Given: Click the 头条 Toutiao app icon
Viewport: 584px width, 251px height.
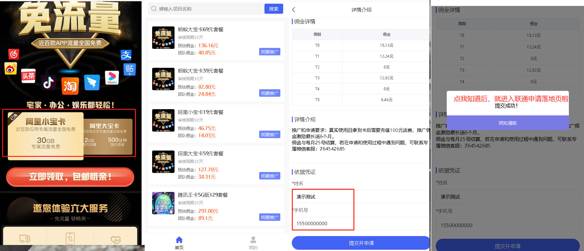Looking at the screenshot, I should point(28,76).
